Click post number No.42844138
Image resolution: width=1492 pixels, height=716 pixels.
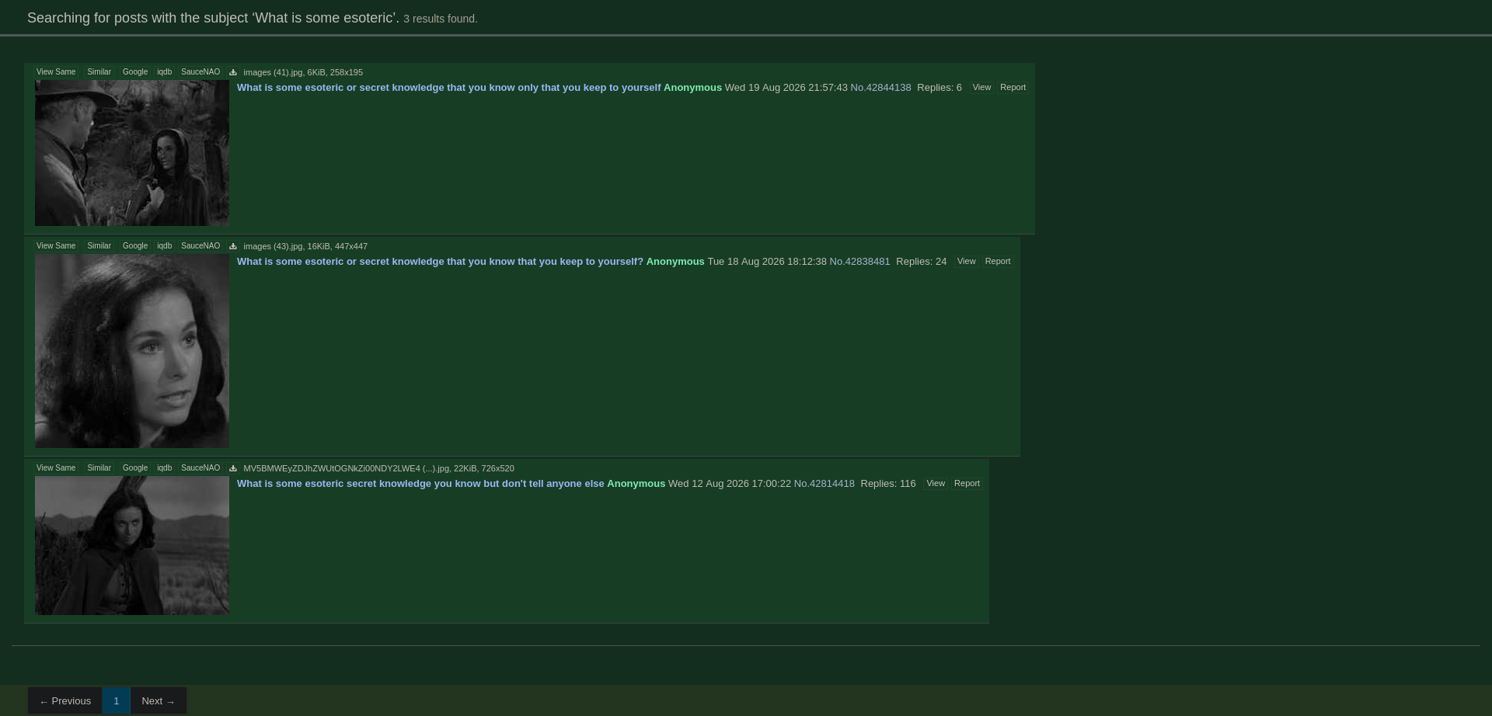[880, 88]
